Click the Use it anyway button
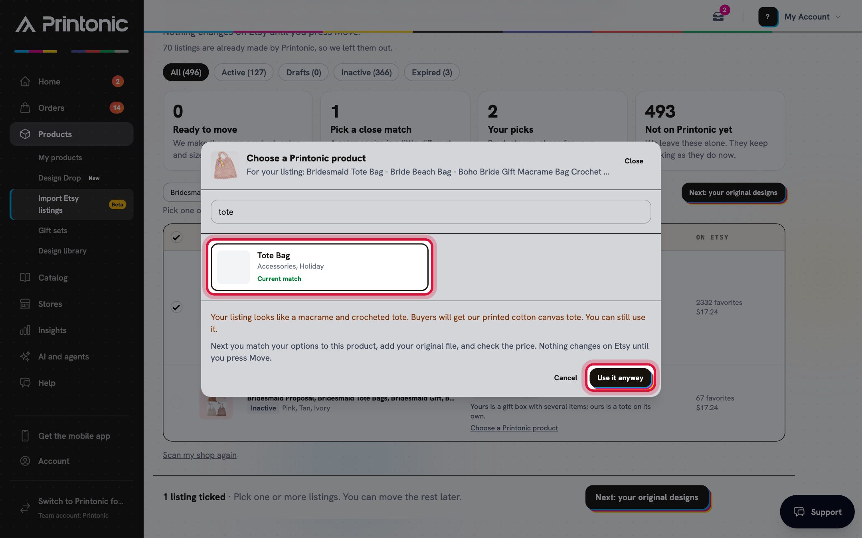Viewport: 862px width, 538px height. (x=620, y=377)
